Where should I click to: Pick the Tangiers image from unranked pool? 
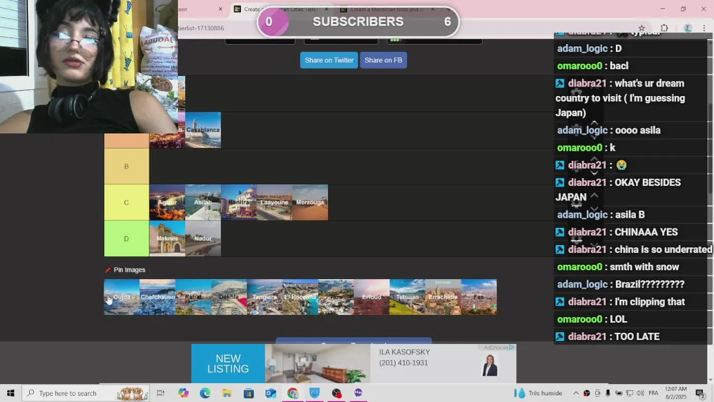(x=264, y=297)
